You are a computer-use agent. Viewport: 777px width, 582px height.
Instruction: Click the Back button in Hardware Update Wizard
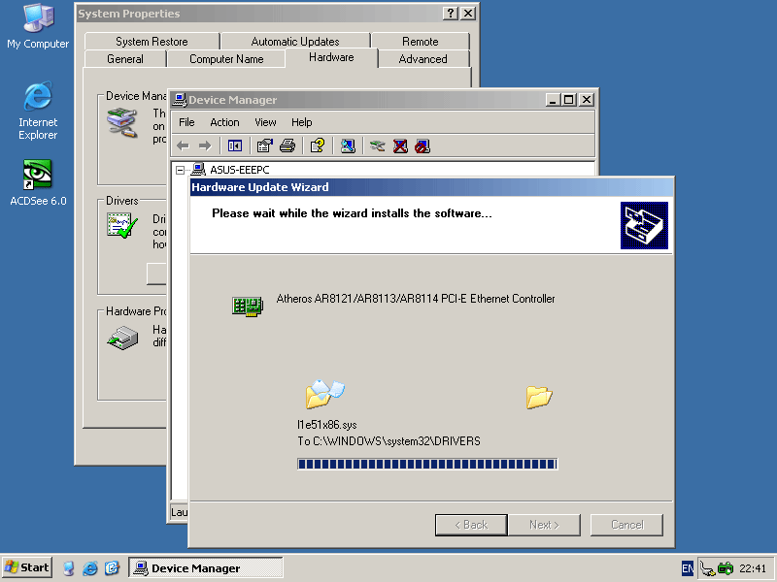pos(471,525)
